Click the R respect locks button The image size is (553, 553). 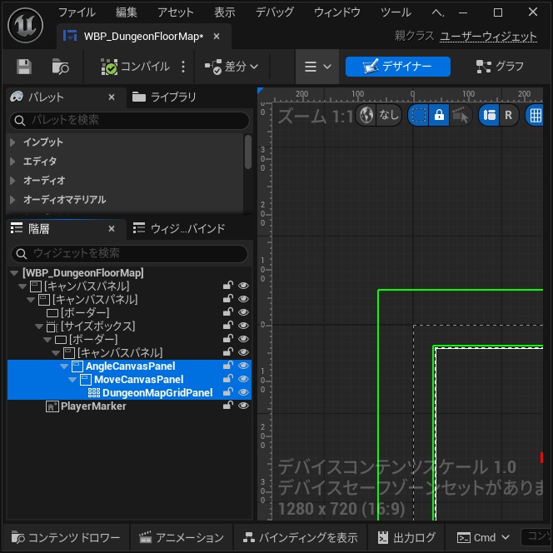pos(508,115)
